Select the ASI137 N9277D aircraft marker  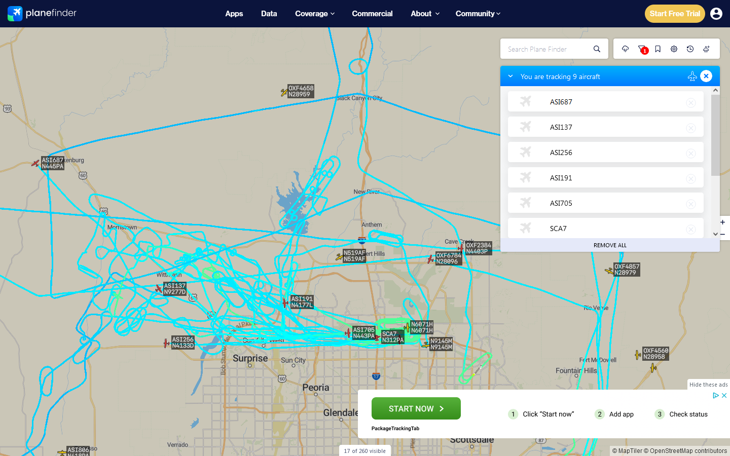point(159,289)
